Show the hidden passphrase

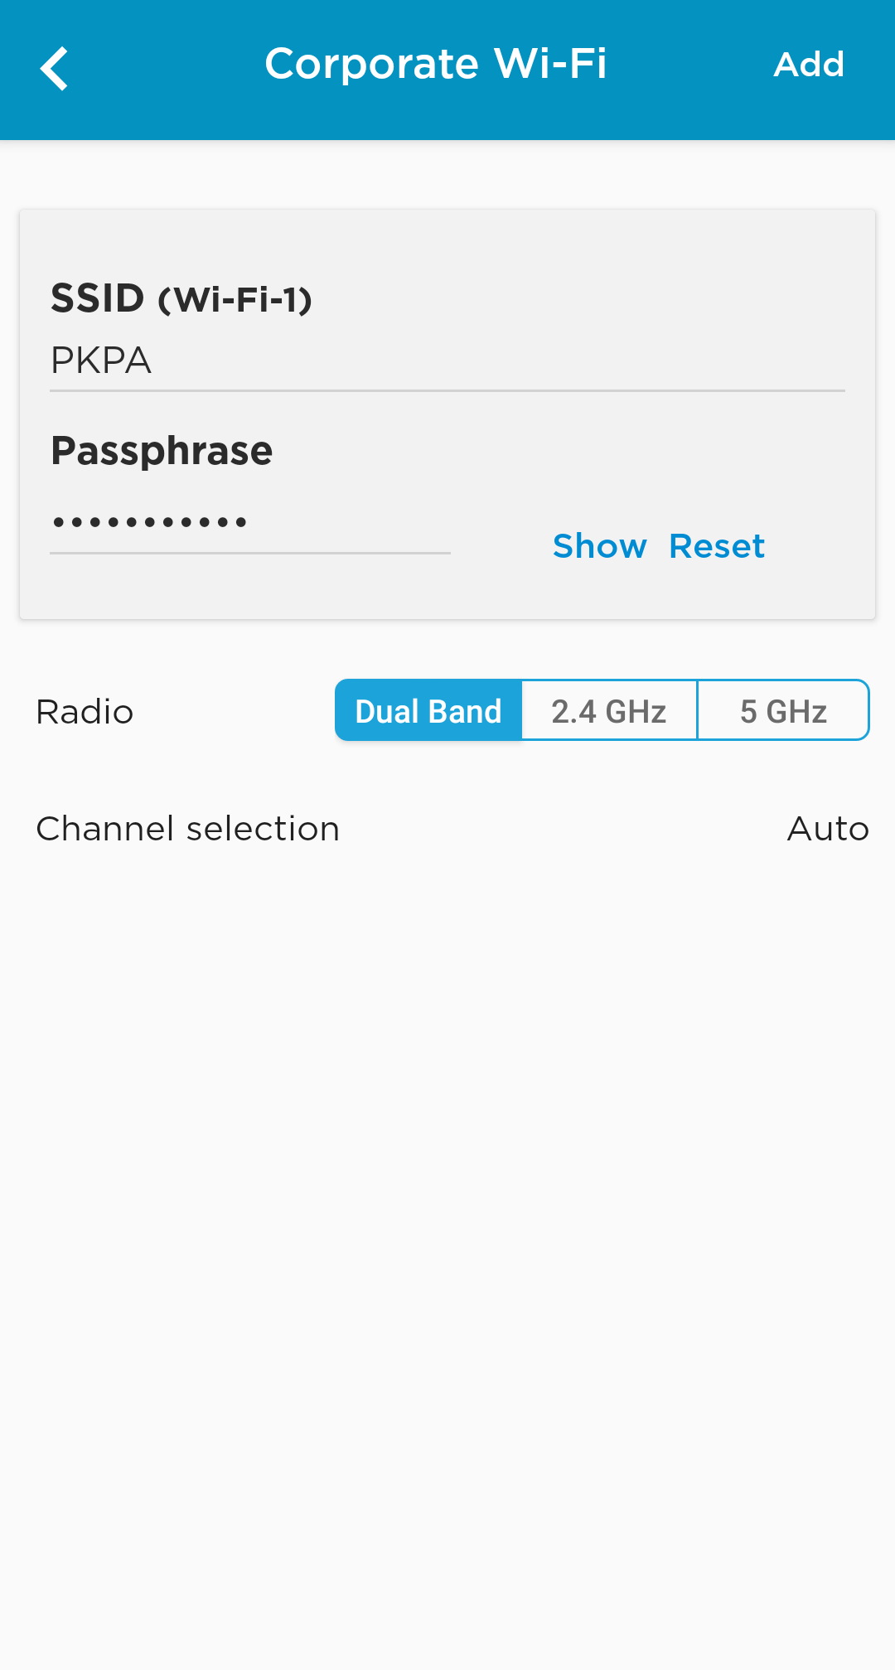click(x=599, y=546)
